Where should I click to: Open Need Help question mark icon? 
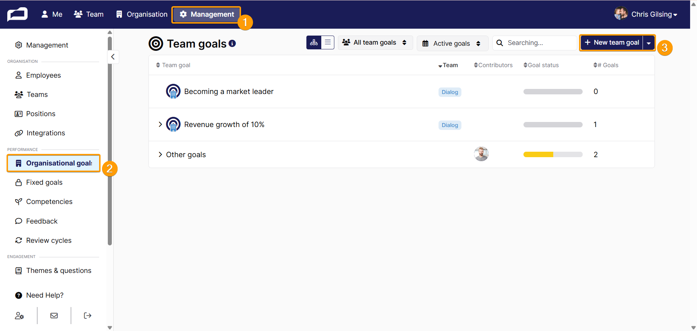pyautogui.click(x=19, y=295)
